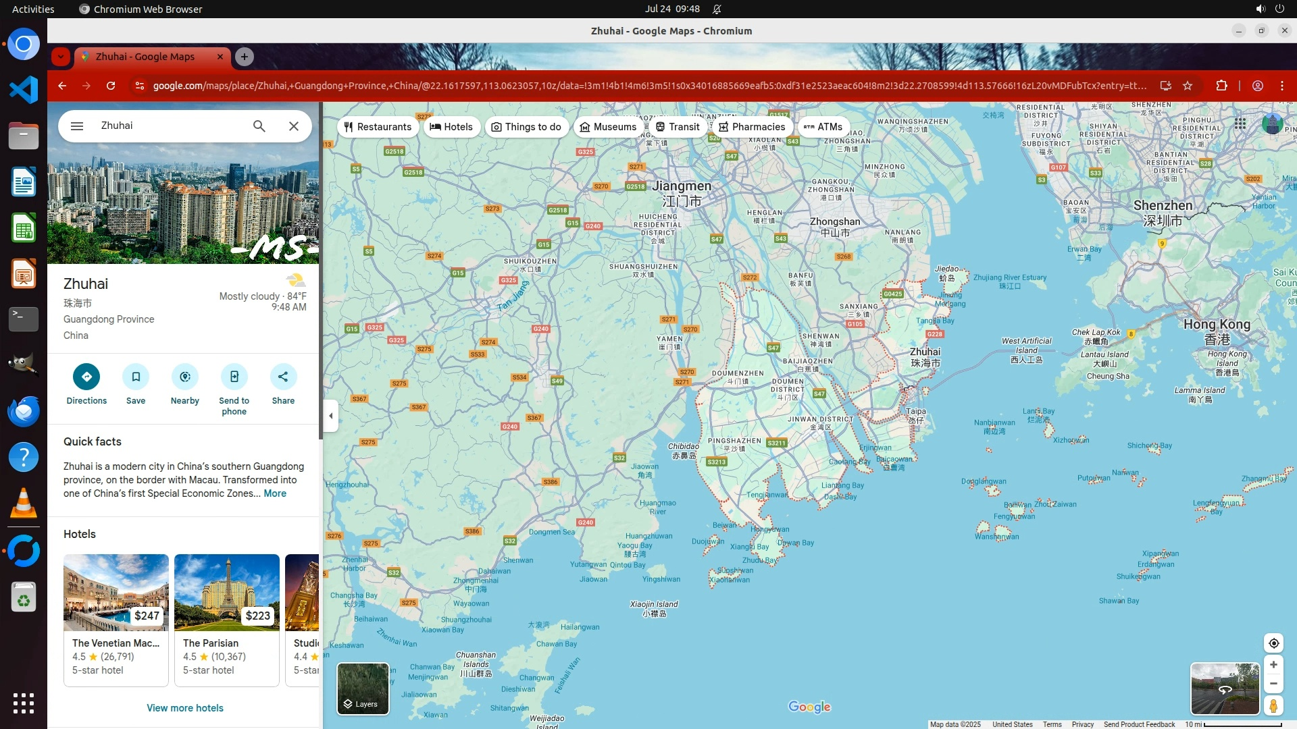Click the search magnifier icon
The height and width of the screenshot is (729, 1297).
[x=259, y=126]
